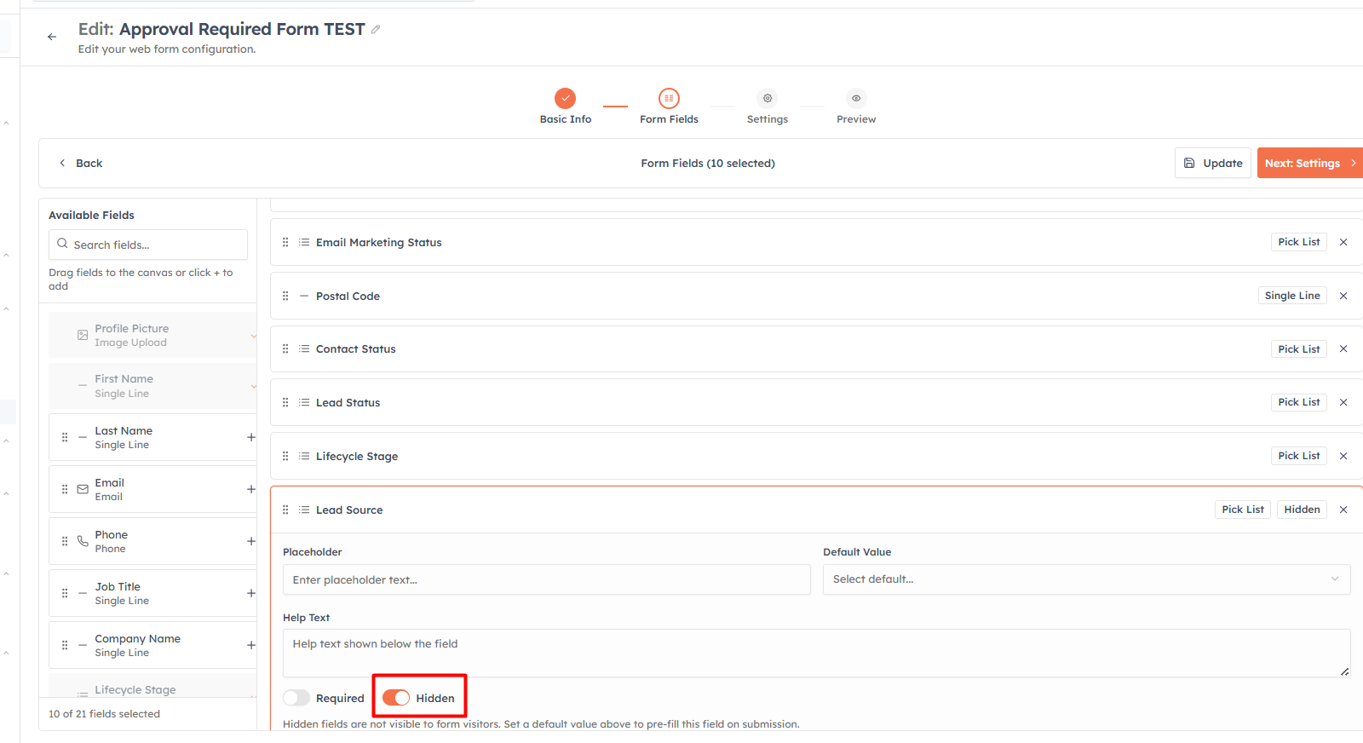
Task: Click the Placeholder text input
Action: [547, 579]
